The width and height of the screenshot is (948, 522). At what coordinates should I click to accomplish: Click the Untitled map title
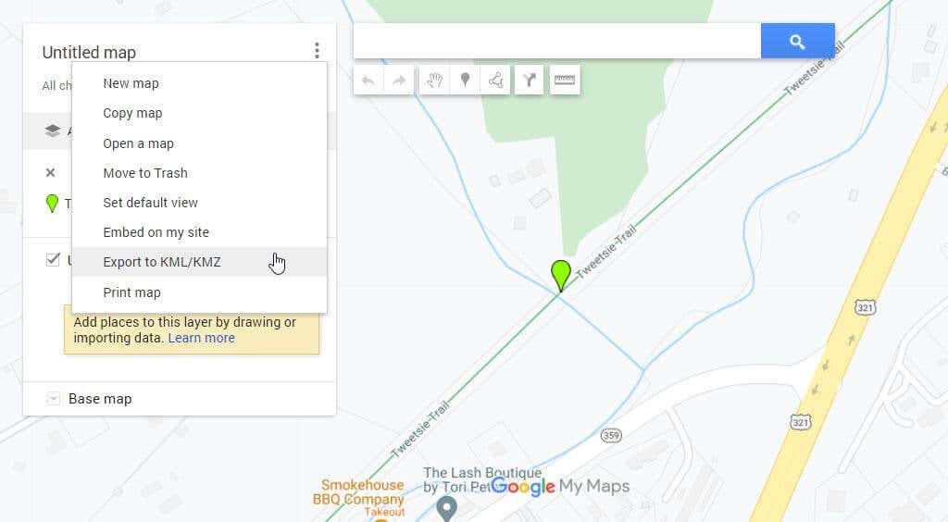(89, 53)
